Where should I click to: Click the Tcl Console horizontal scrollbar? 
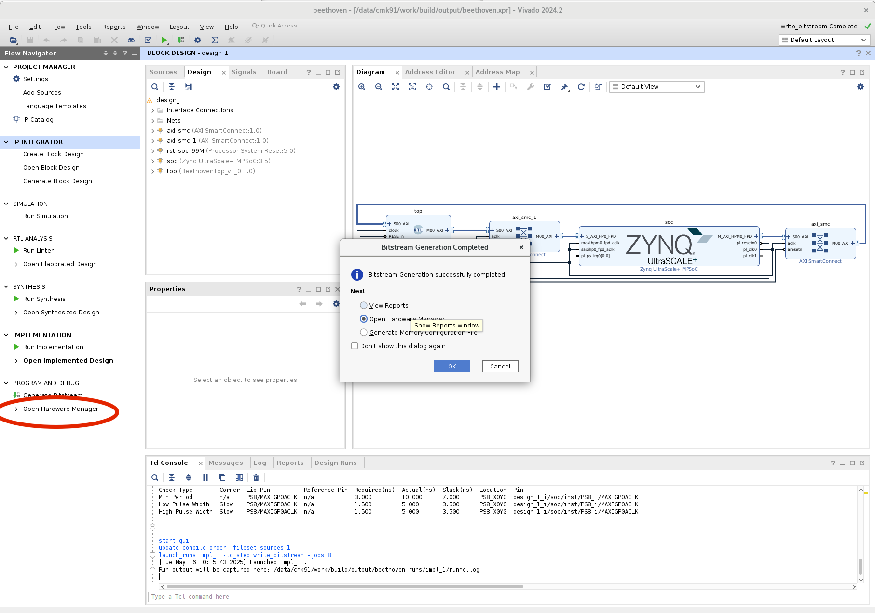[x=344, y=587]
